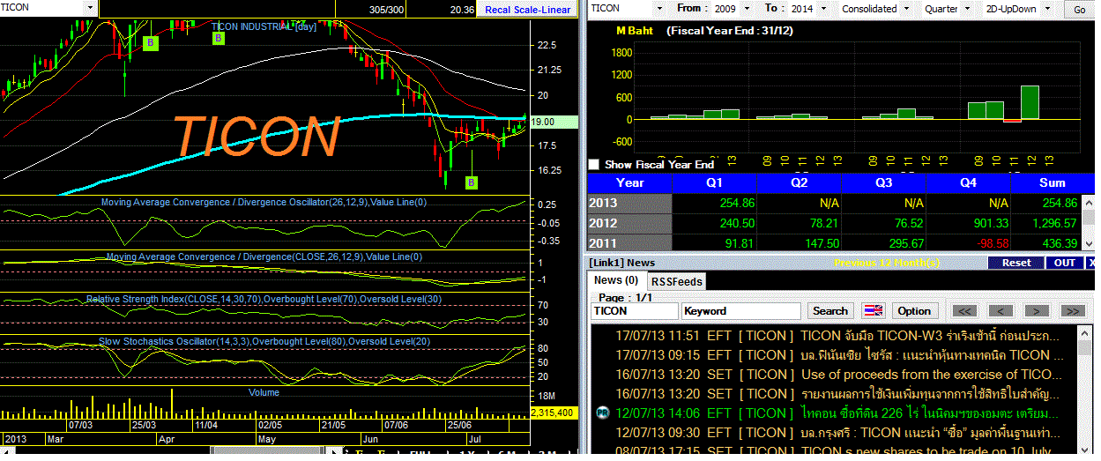
Task: Click the Previous 12 Month(s) label
Action: point(887,263)
